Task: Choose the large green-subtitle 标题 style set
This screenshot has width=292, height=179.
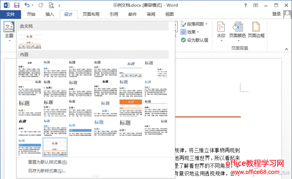Action: tap(30, 108)
